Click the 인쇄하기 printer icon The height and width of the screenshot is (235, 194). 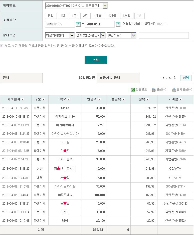(153, 90)
